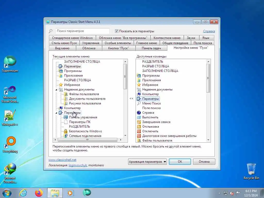This screenshot has height=198, width=264.
Task: Click left list vertical scrollbar thumb
Action: (125, 77)
